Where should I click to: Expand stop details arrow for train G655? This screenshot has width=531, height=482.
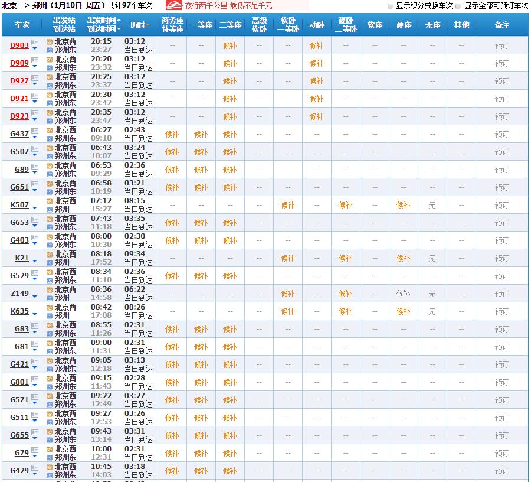pyautogui.click(x=35, y=439)
